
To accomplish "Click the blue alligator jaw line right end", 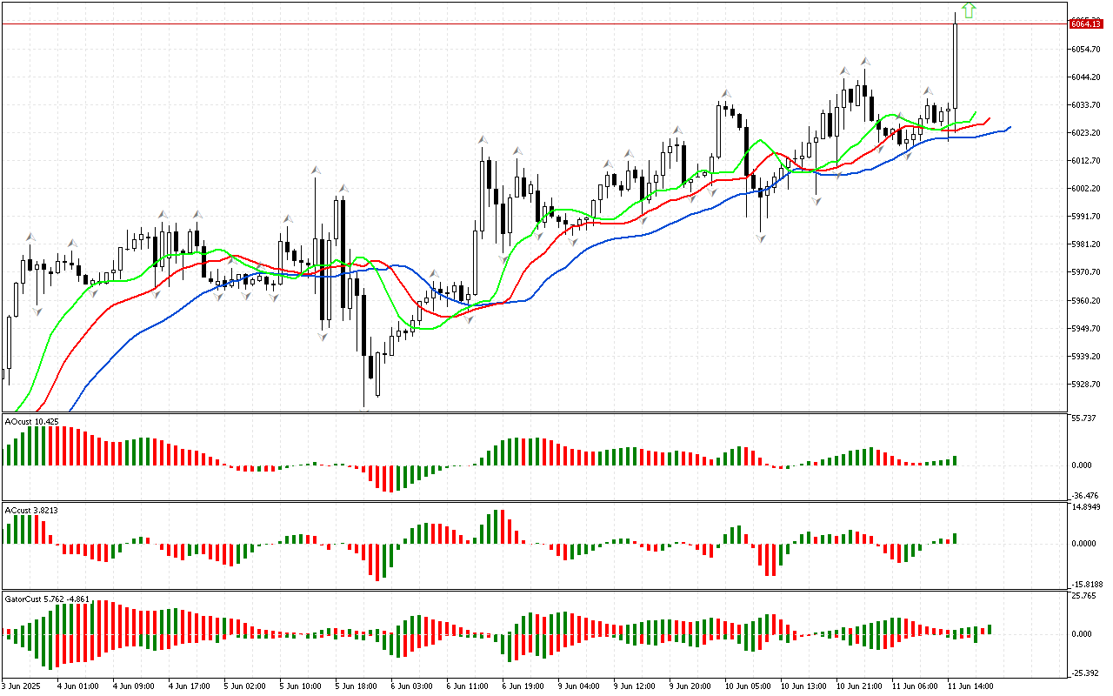I will coord(1009,128).
